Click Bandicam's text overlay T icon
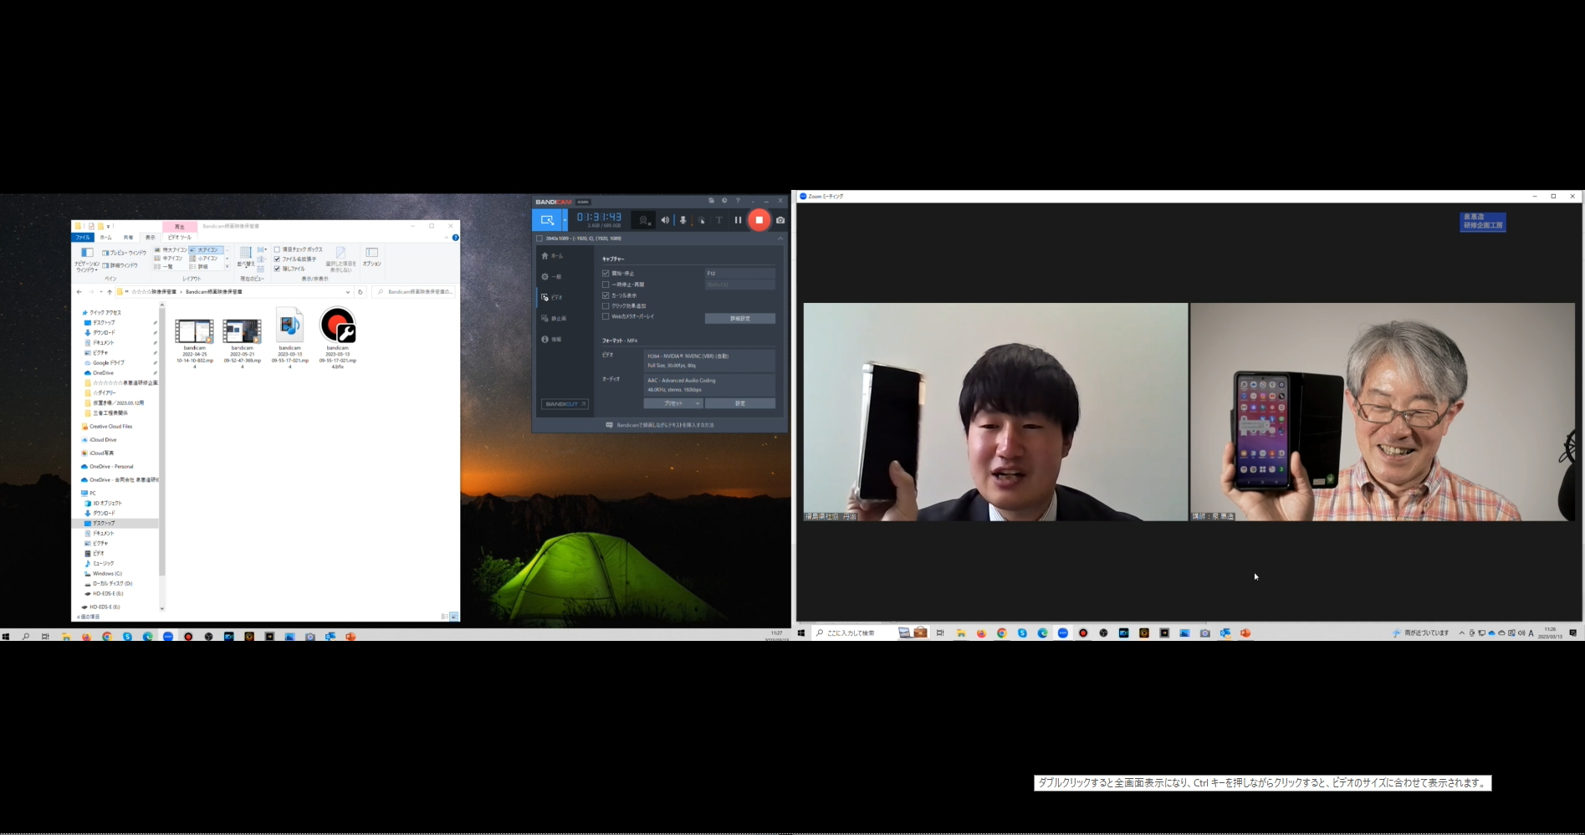The height and width of the screenshot is (835, 1585). pos(718,220)
